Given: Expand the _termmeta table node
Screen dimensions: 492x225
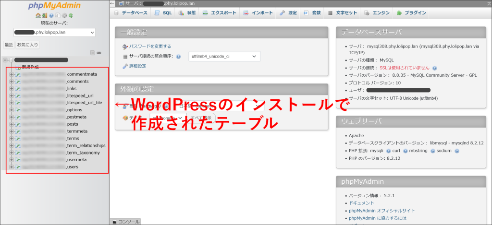Looking at the screenshot, I should [12, 131].
